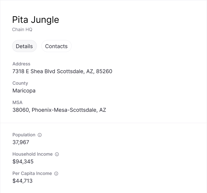
Task: Click the Per Capita Income label text
Action: (x=32, y=174)
